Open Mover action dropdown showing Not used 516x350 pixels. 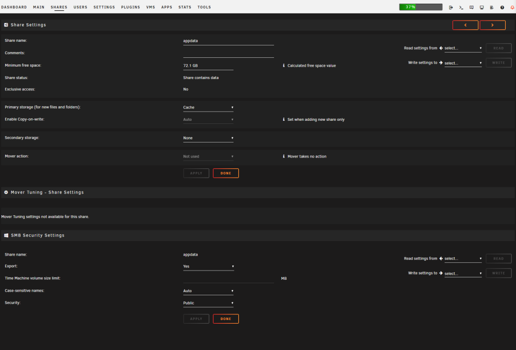pos(208,156)
